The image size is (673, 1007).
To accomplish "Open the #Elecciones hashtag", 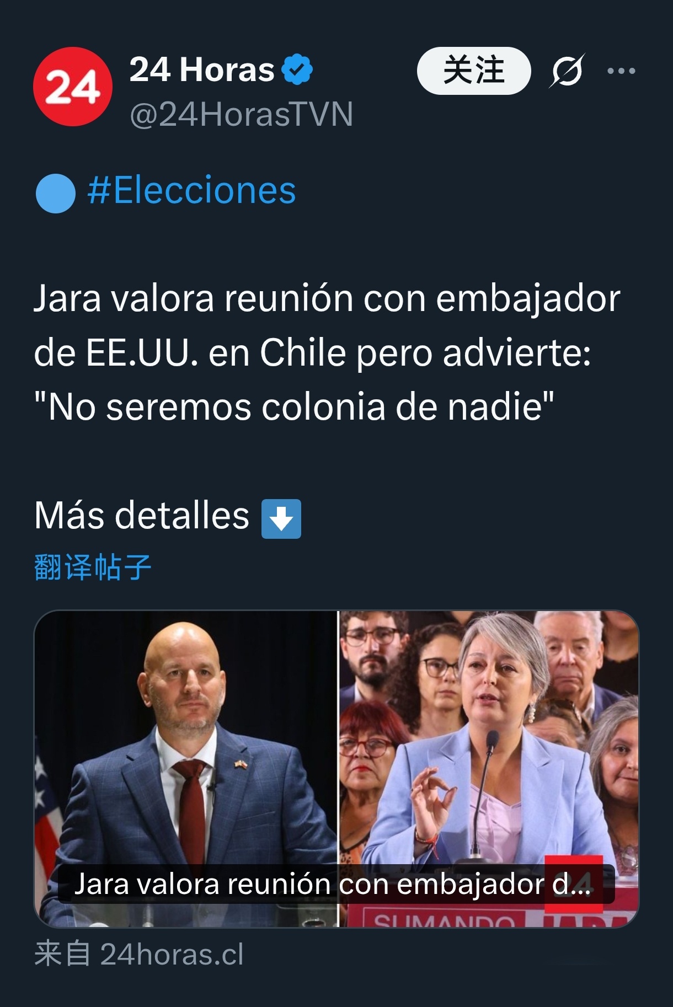I will click(x=191, y=190).
